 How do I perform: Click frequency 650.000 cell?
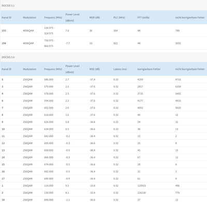point(49,143)
